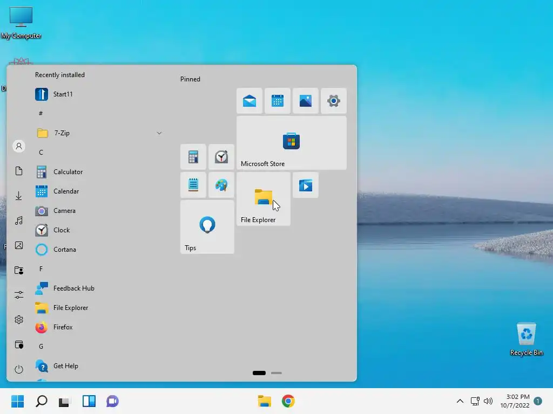This screenshot has width=553, height=414.
Task: Open the pinned Calendar tile
Action: tap(278, 101)
